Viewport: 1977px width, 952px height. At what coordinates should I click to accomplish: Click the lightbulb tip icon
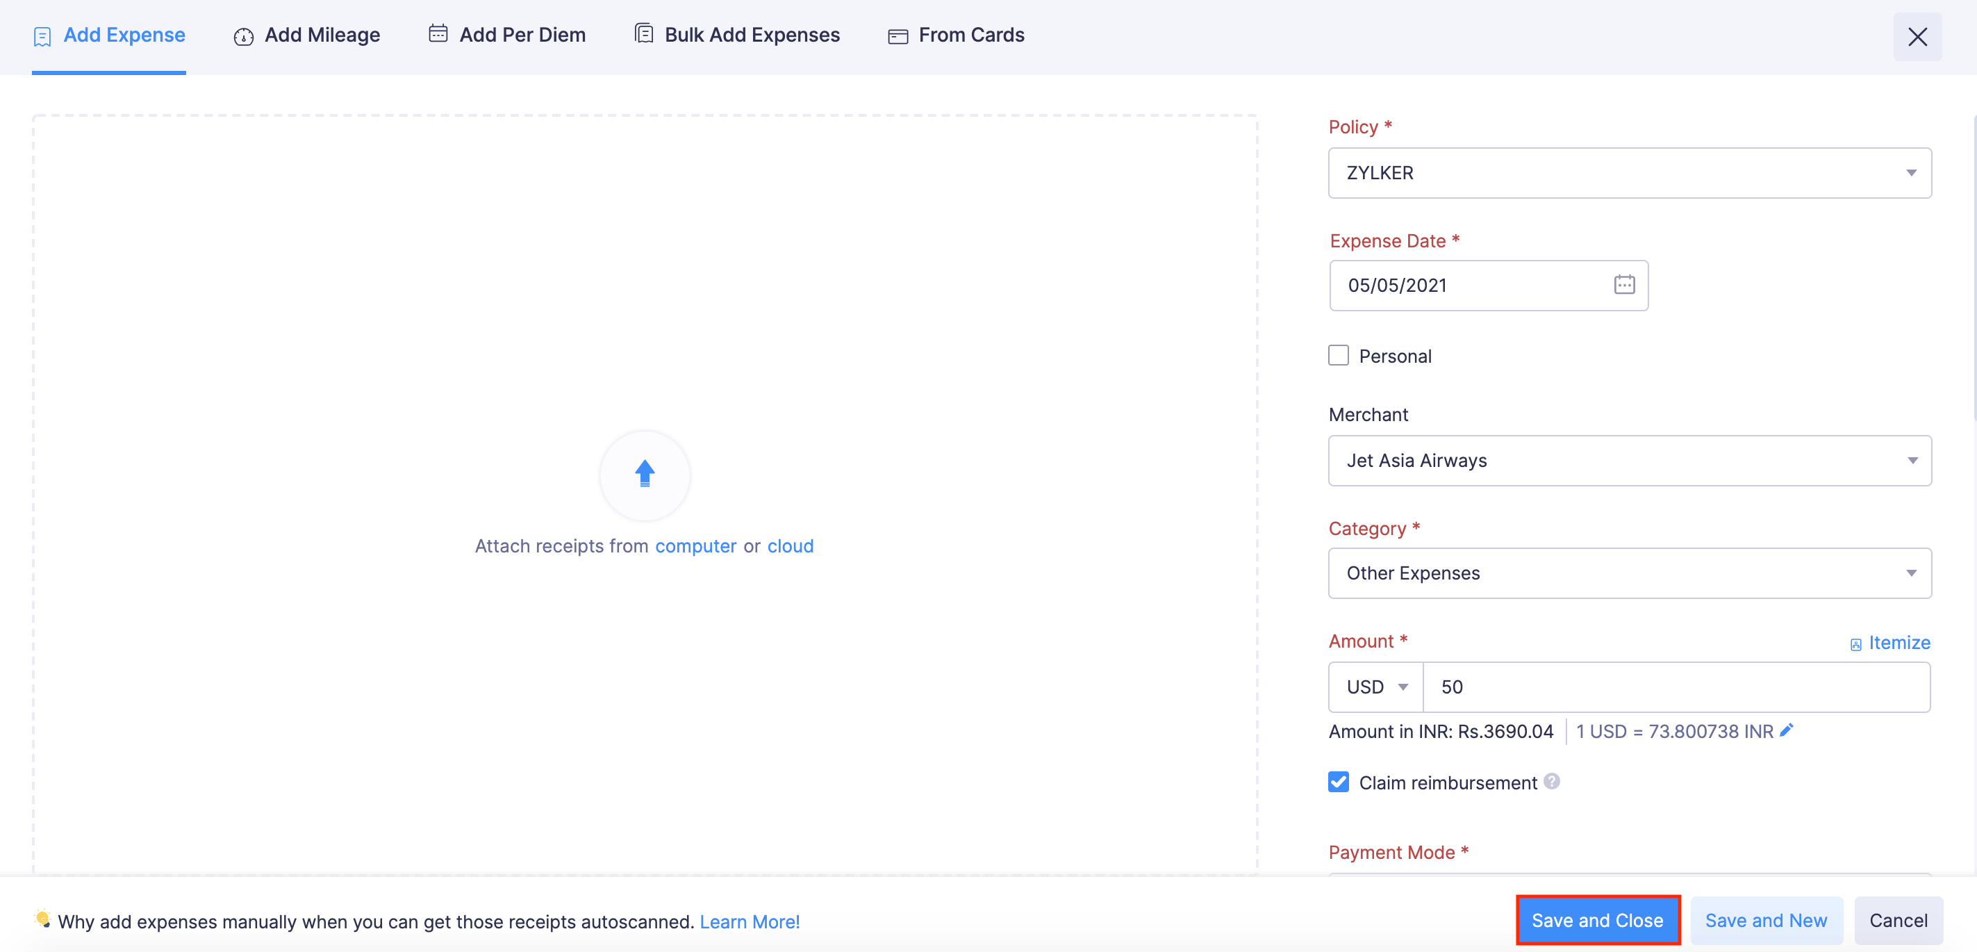point(43,919)
